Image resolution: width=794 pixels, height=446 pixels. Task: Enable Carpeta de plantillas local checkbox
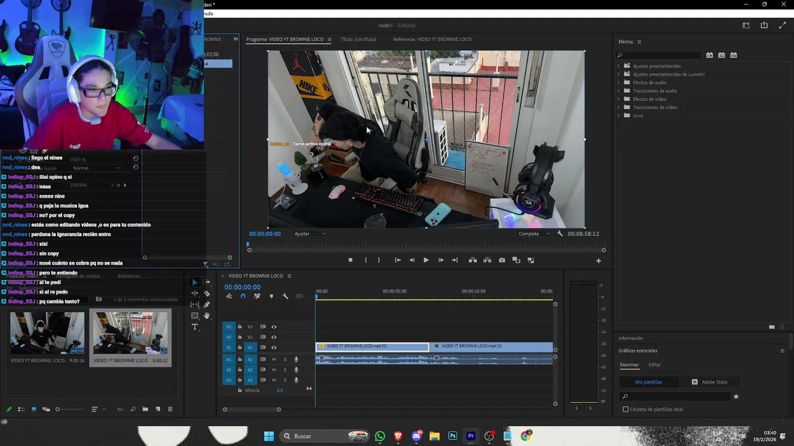coord(625,409)
